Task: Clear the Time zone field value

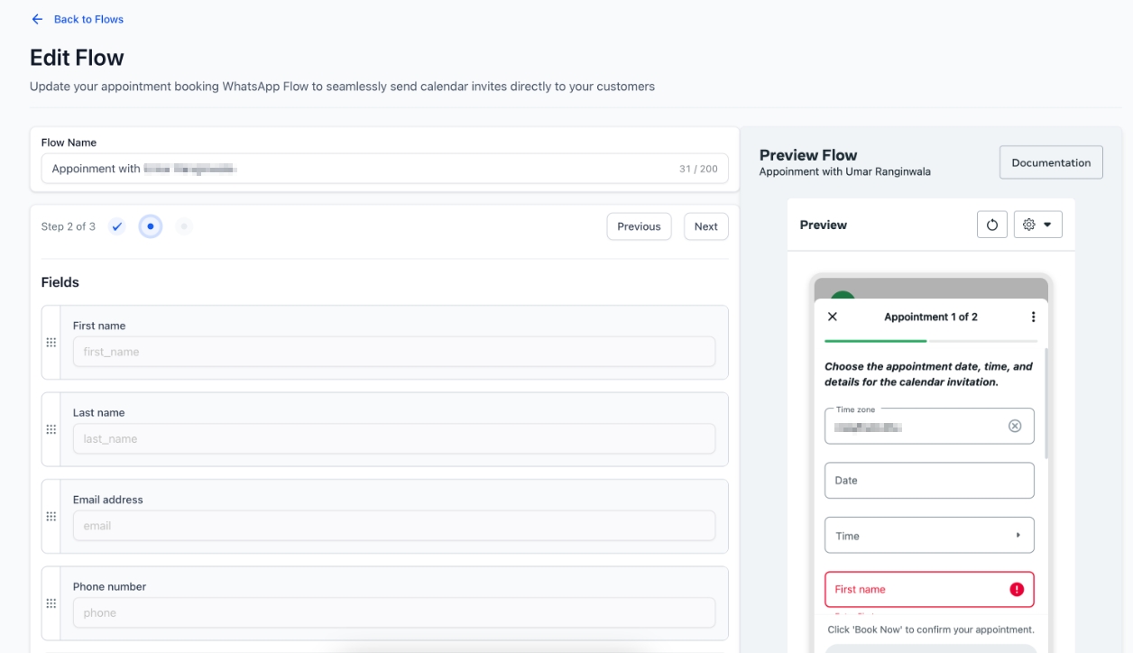Action: pos(1015,426)
